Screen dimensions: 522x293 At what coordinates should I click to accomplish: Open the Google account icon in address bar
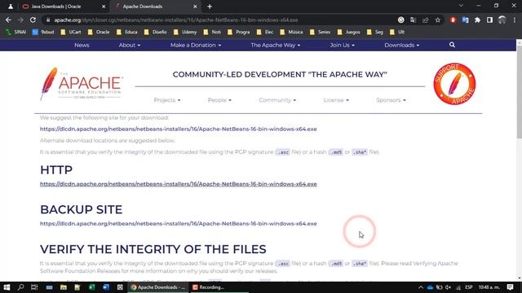(x=400, y=20)
